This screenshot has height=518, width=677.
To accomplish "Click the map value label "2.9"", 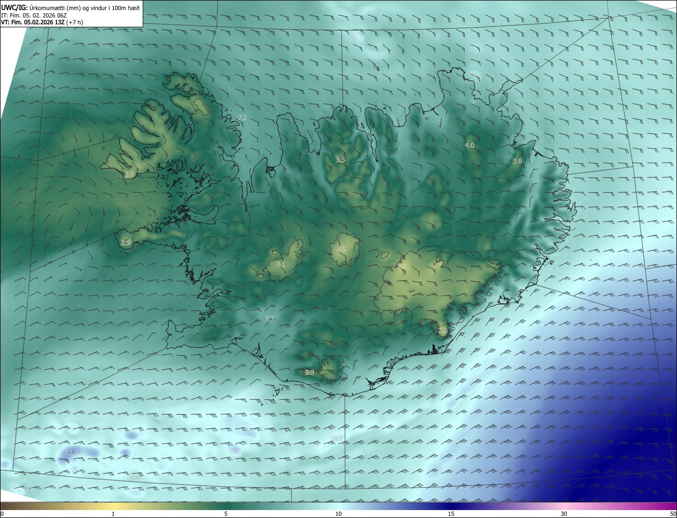I will [x=125, y=243].
